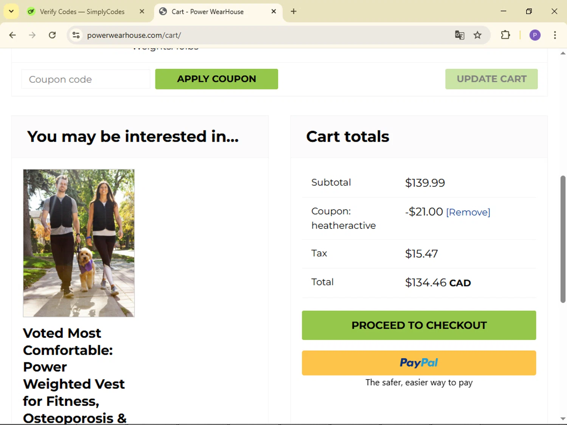
Task: Remove the heatheractive coupon
Action: [x=468, y=212]
